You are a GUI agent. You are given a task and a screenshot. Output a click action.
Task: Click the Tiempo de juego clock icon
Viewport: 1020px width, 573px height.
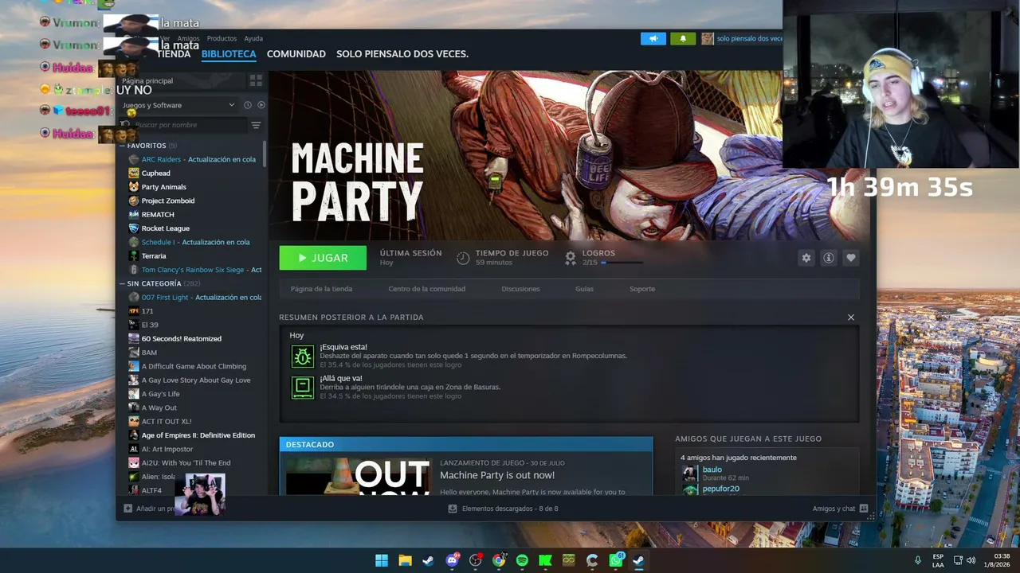pos(463,258)
